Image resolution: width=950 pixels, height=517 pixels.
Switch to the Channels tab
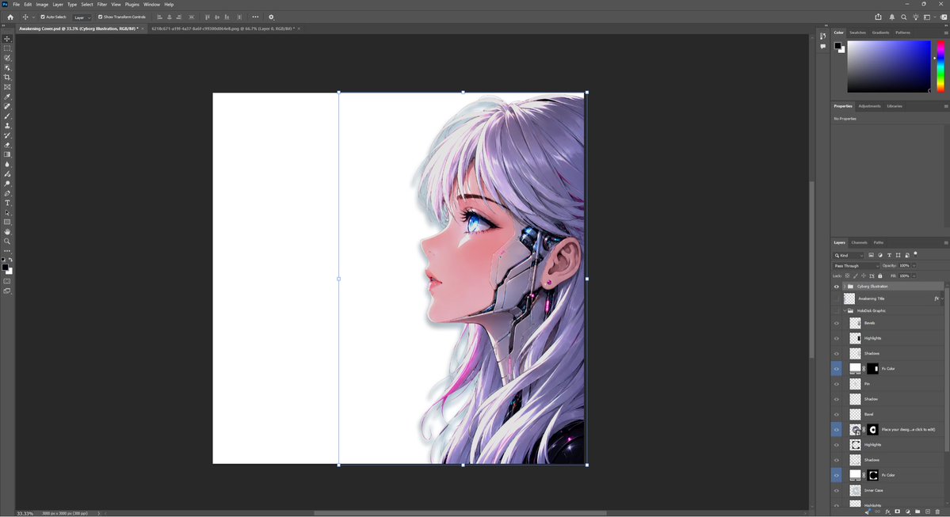click(859, 243)
